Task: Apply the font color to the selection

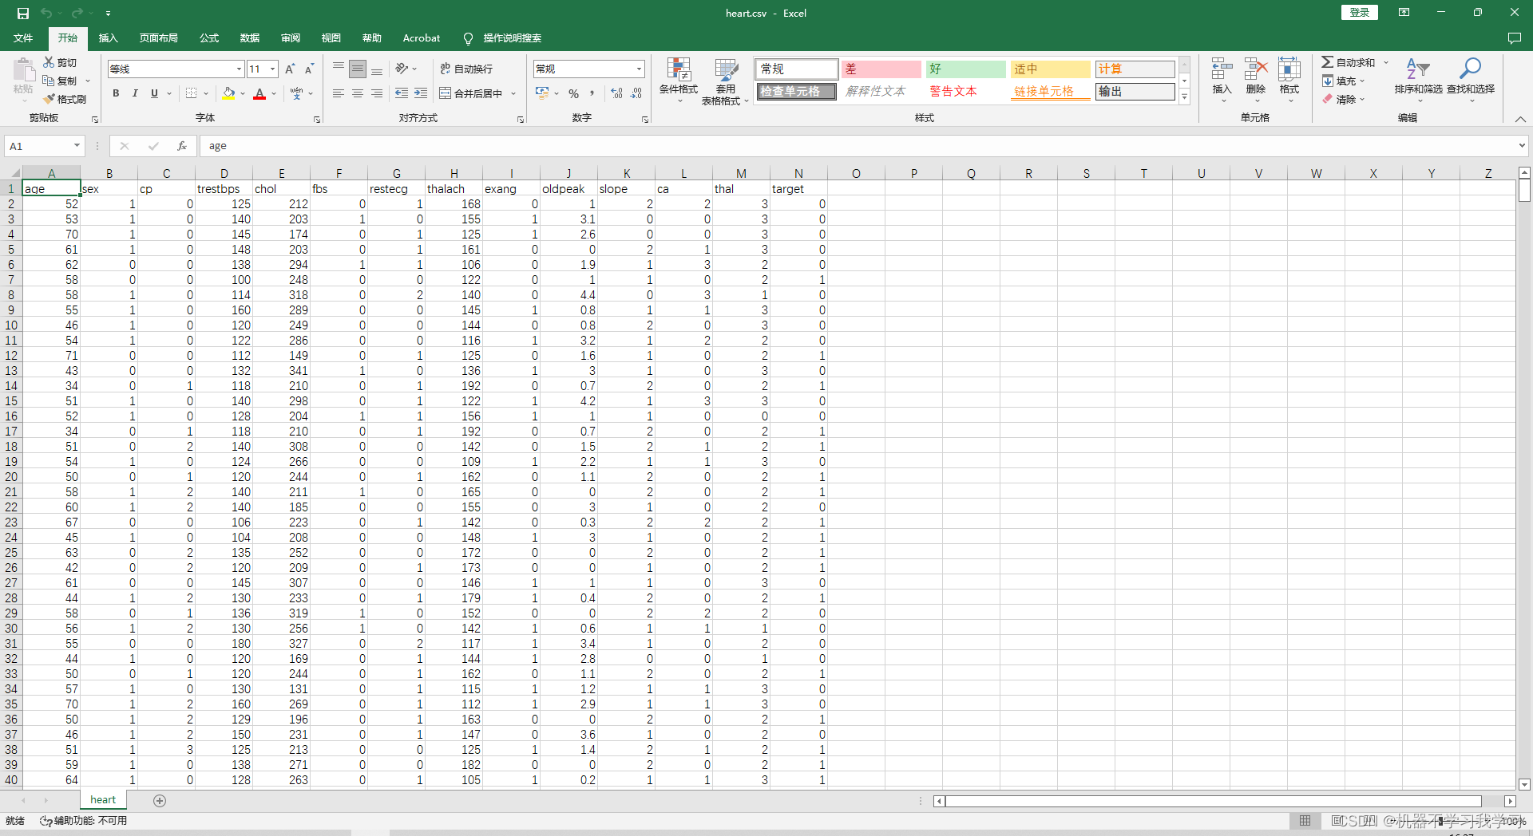Action: pyautogui.click(x=259, y=93)
